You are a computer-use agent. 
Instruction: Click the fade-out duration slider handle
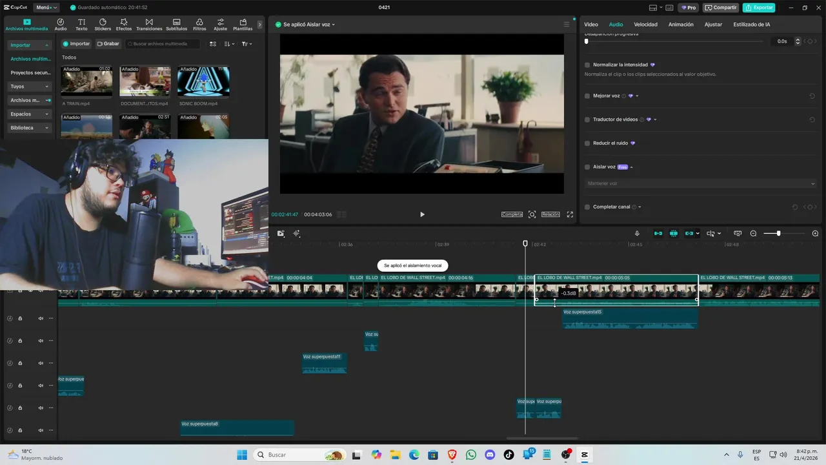(x=587, y=41)
